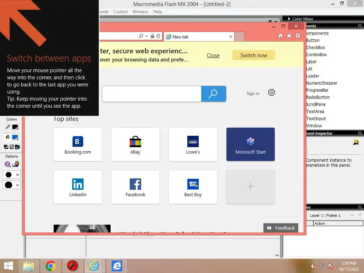Click the Sign in link
The height and width of the screenshot is (273, 364).
point(253,93)
